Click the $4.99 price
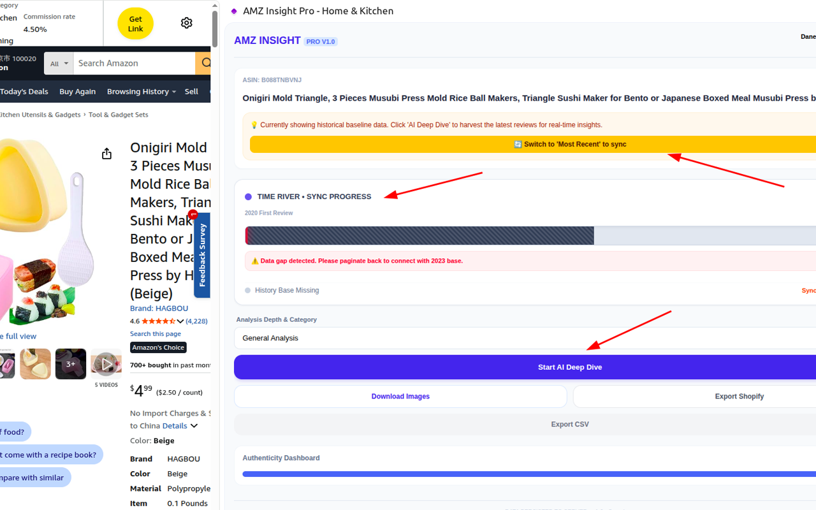 click(x=141, y=390)
